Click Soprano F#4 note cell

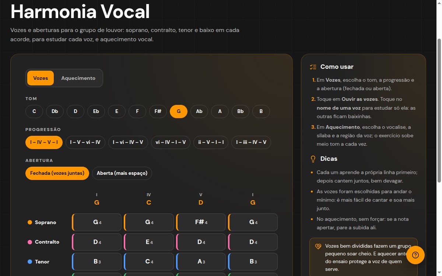click(201, 222)
